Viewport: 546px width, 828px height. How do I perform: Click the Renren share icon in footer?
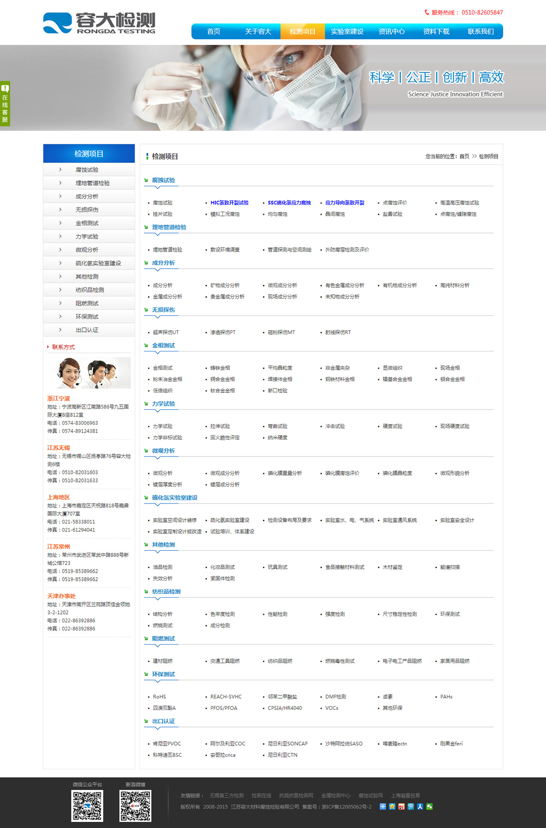pyautogui.click(x=420, y=807)
